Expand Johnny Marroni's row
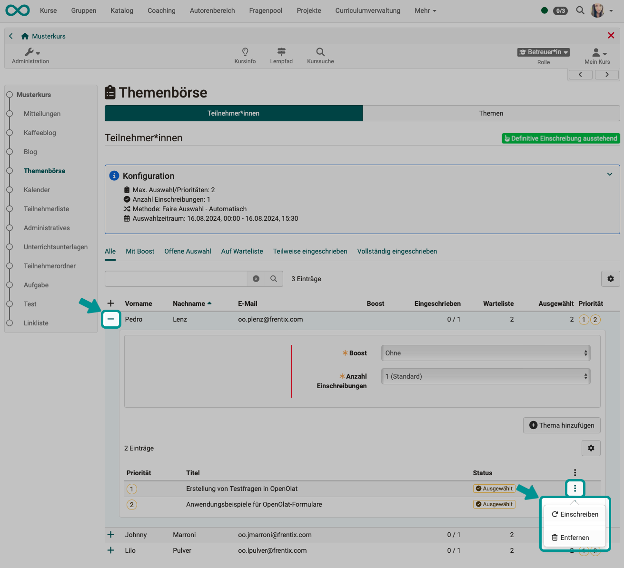The height and width of the screenshot is (568, 624). click(x=111, y=535)
